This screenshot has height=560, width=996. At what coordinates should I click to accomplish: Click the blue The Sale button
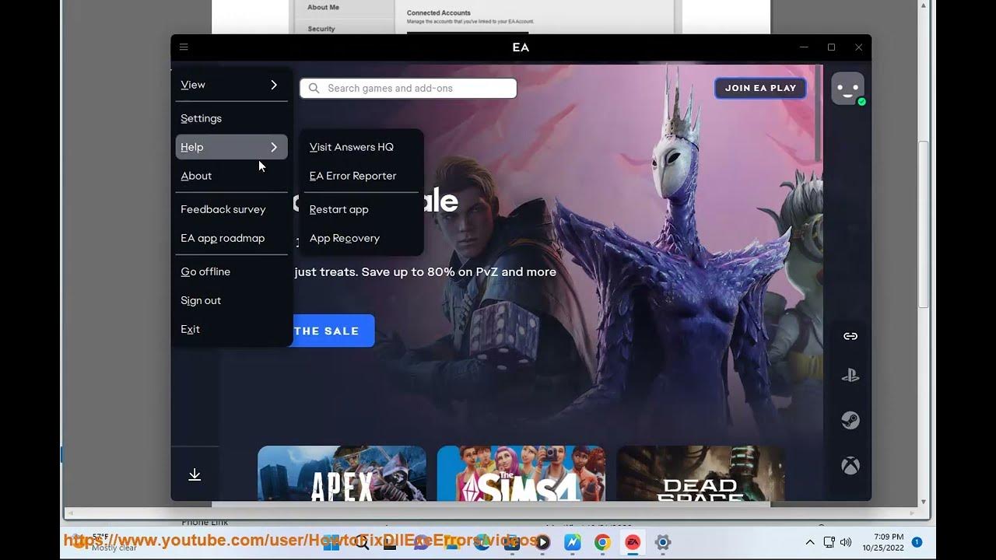333,331
